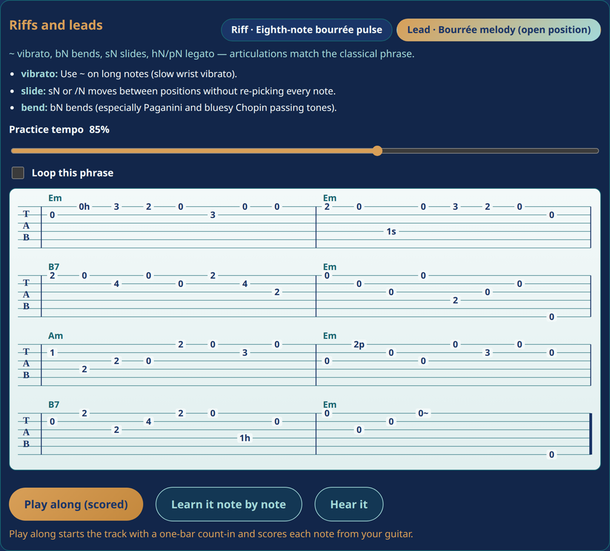Click the B7 chord label in fourth row

(54, 405)
